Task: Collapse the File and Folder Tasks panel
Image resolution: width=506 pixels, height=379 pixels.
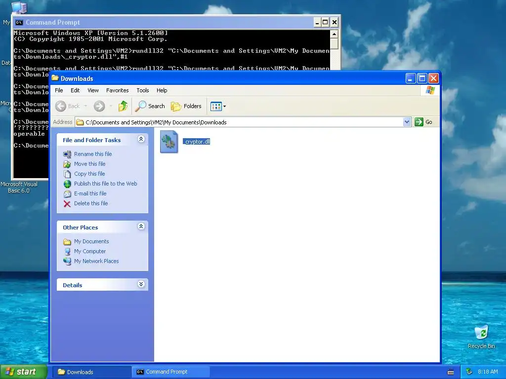Action: tap(141, 139)
